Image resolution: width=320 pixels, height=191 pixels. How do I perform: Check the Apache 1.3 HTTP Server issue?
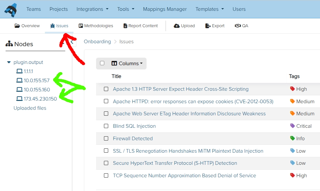pos(106,89)
